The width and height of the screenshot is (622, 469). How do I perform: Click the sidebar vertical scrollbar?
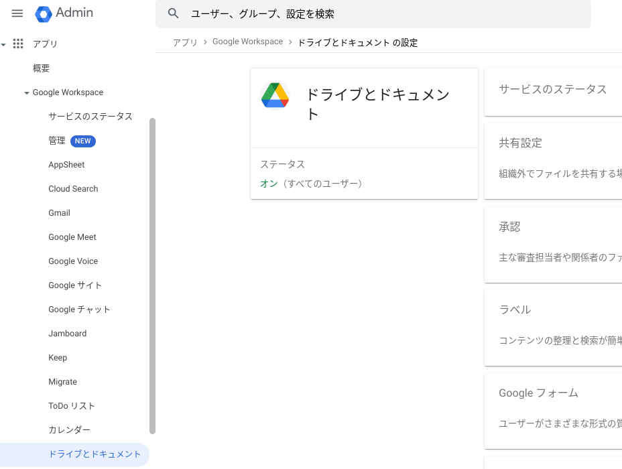[152, 276]
